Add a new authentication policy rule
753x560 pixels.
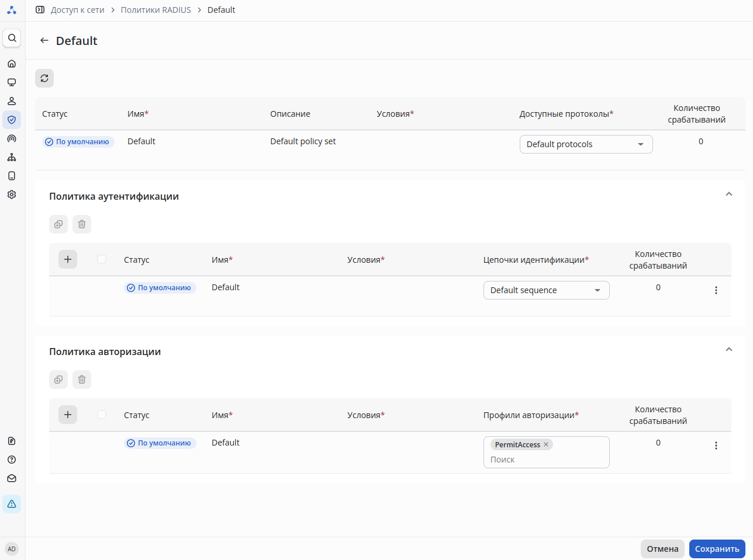(x=68, y=259)
